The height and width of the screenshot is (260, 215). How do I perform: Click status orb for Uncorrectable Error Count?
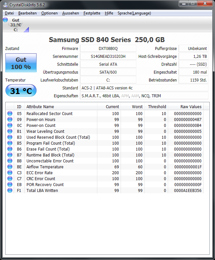coord(10,161)
